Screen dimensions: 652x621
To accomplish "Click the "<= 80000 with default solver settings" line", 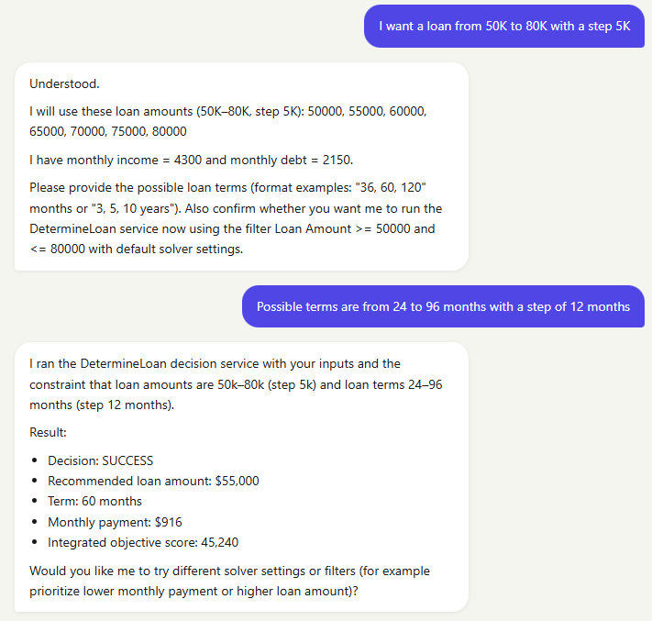I will [137, 250].
